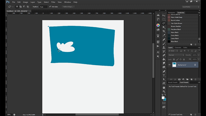Open the Histogram panel icon
Viewport: 206px width, 116px height.
(158, 15)
